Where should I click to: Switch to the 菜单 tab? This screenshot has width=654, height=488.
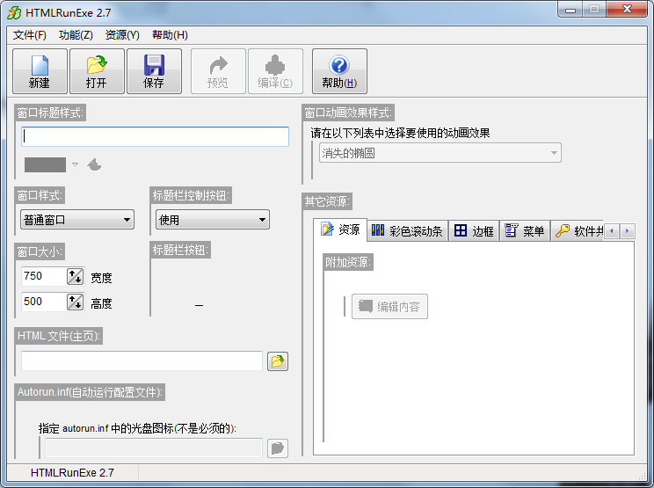click(x=525, y=230)
